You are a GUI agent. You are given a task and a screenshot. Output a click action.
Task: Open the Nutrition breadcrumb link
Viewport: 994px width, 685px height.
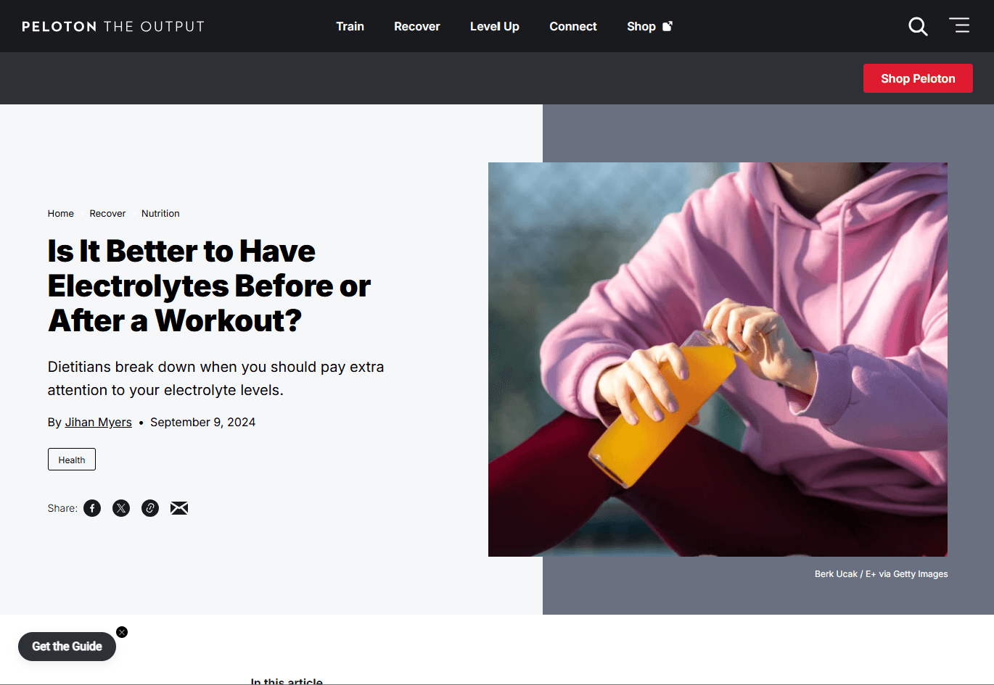point(160,213)
